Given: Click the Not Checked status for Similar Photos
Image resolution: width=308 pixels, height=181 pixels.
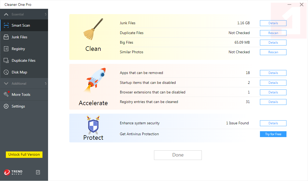Looking at the screenshot, I should click(239, 52).
